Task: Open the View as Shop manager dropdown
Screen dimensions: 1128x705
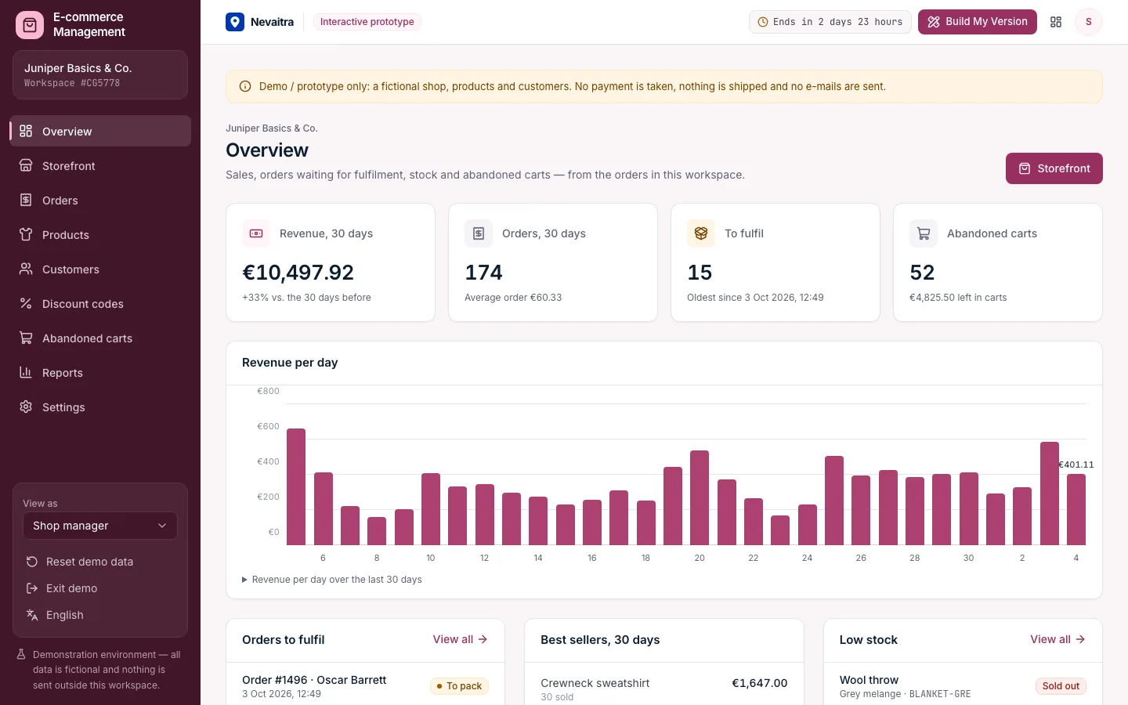Action: pyautogui.click(x=100, y=526)
